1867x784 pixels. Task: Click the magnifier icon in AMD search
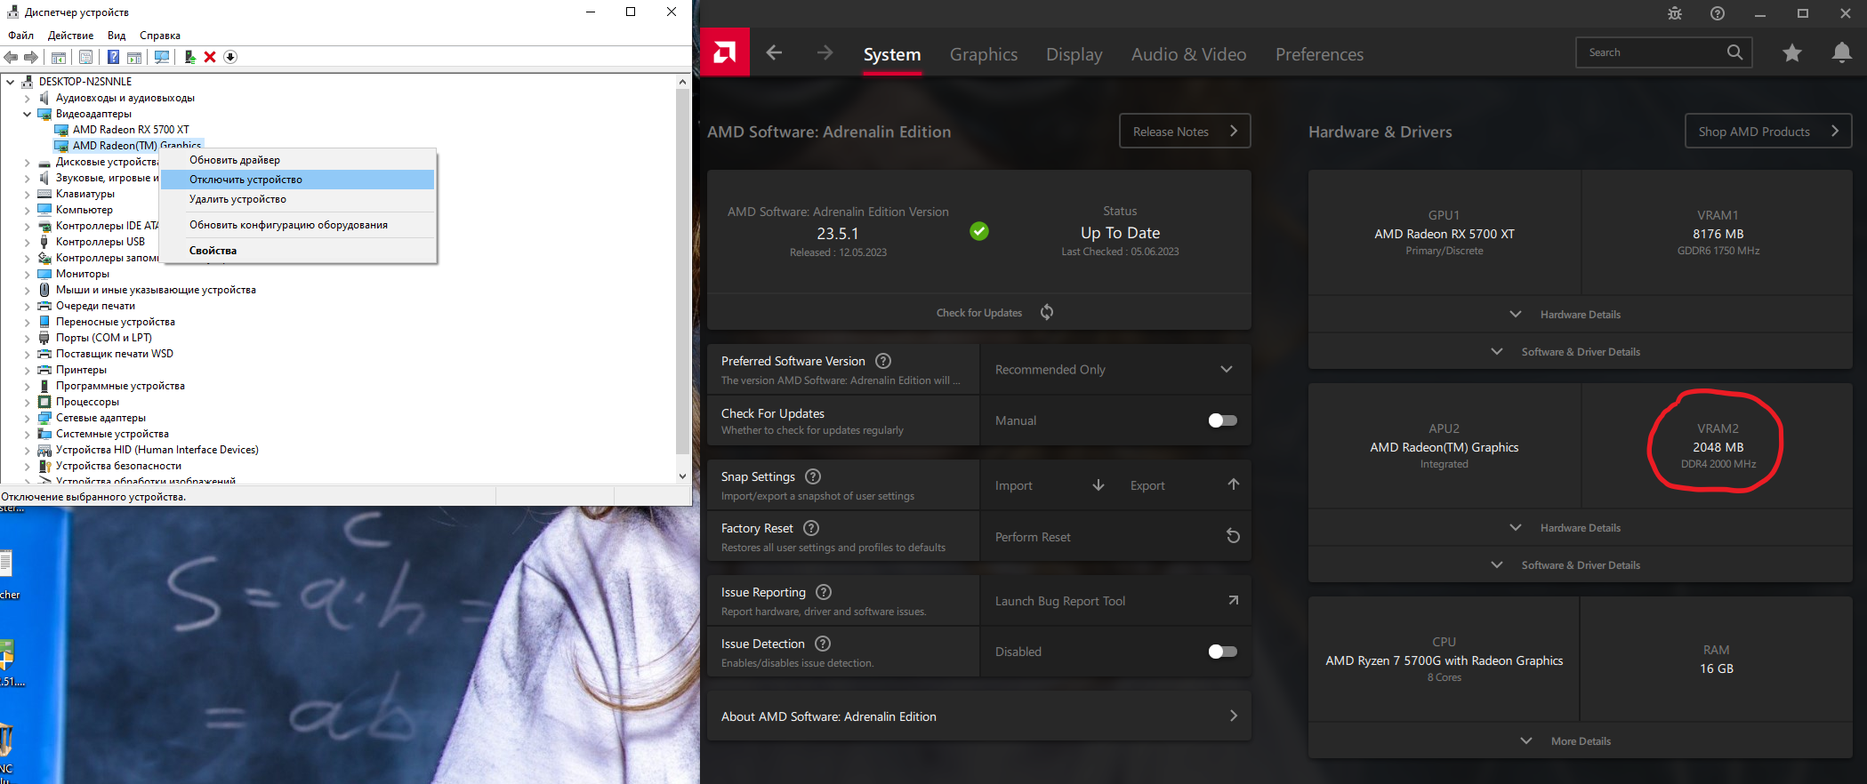pyautogui.click(x=1734, y=52)
